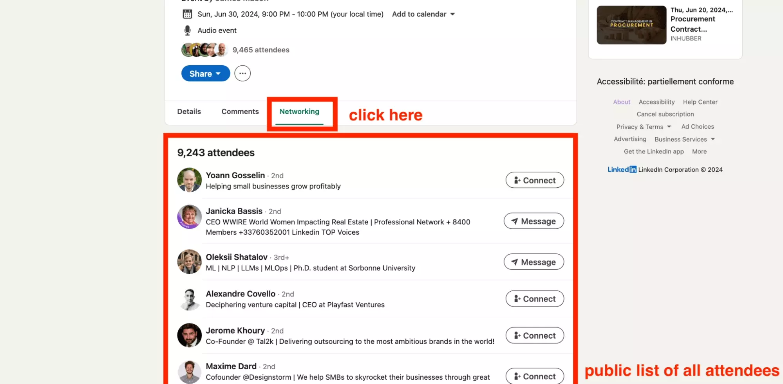Expand the Business Services dropdown
The image size is (783, 384).
pos(684,139)
